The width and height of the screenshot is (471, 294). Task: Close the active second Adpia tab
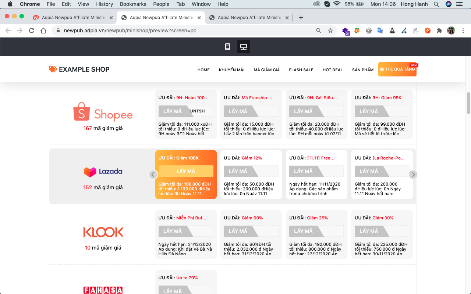tap(199, 17)
